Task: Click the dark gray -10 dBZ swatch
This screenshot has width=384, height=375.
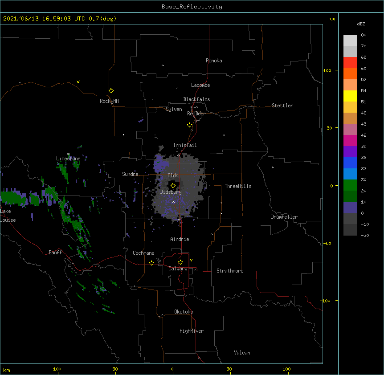Action: [350, 230]
